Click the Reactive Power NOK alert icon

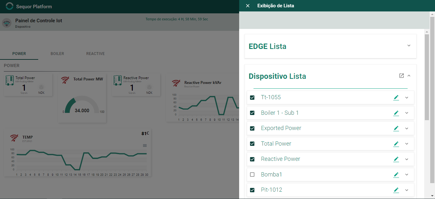point(149,87)
